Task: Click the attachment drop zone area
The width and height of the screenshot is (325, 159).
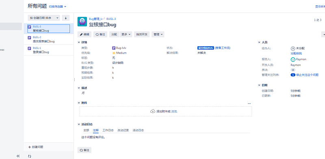Action: (x=165, y=112)
